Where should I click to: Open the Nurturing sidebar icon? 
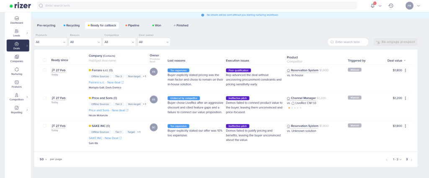[17, 71]
